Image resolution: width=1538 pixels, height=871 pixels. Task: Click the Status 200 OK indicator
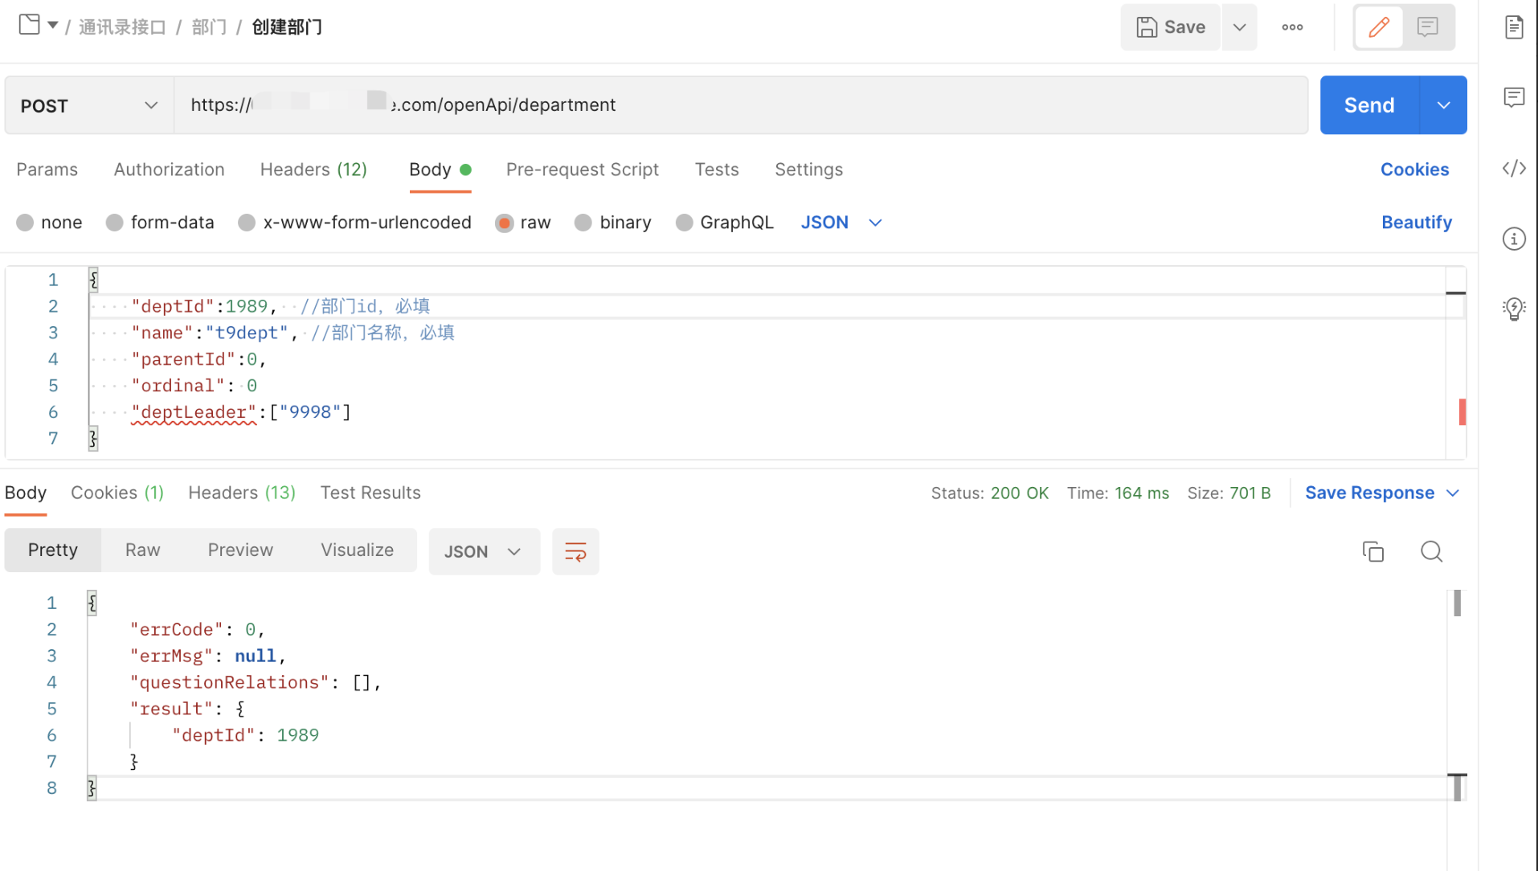[x=989, y=493]
